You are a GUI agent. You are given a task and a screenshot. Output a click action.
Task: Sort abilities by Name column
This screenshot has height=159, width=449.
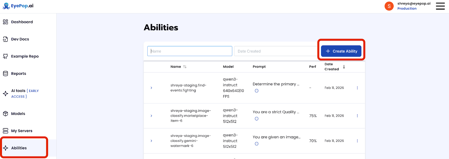pos(185,67)
